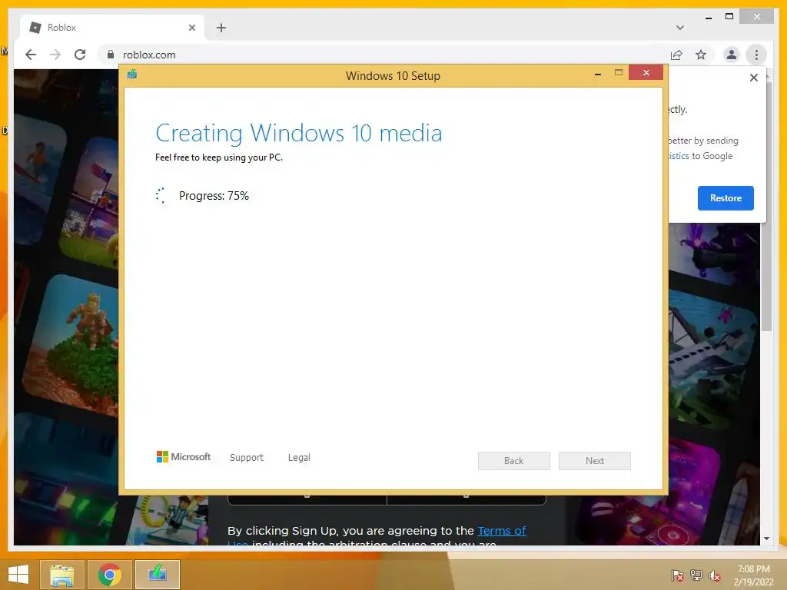The height and width of the screenshot is (590, 787).
Task: Click the Chrome back arrow
Action: [x=31, y=55]
